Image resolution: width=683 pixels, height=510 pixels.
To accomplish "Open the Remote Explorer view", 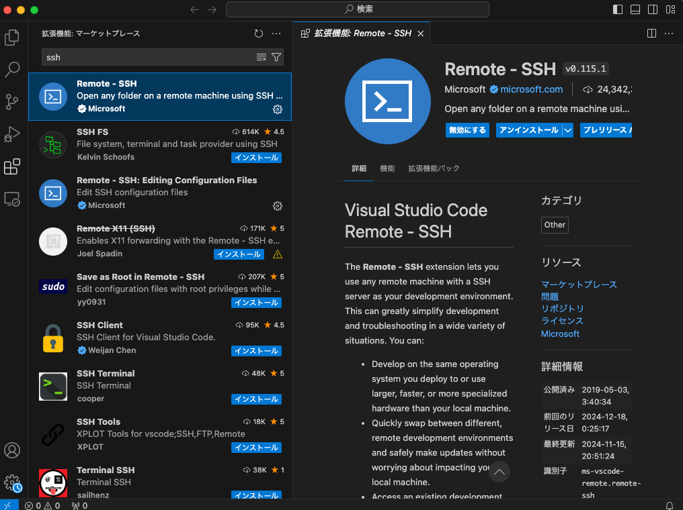I will [x=12, y=199].
